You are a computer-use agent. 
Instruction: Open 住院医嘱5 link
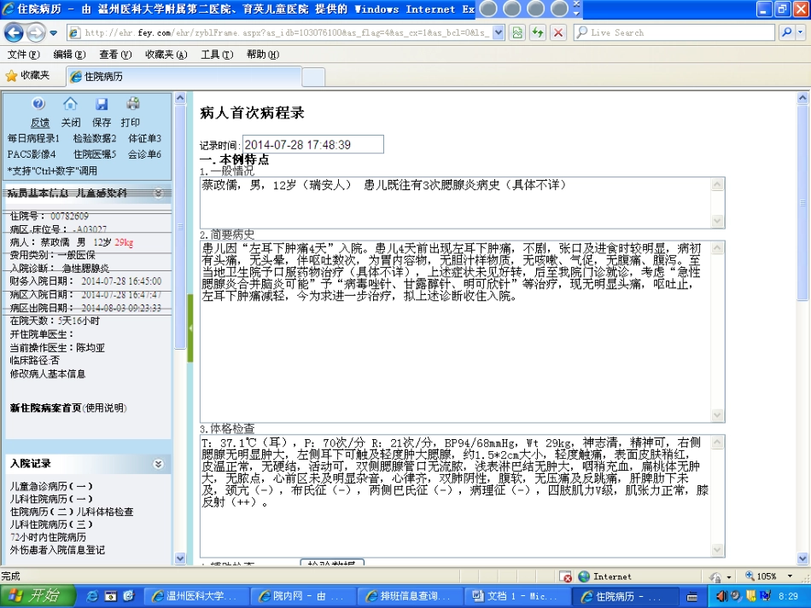[x=95, y=154]
